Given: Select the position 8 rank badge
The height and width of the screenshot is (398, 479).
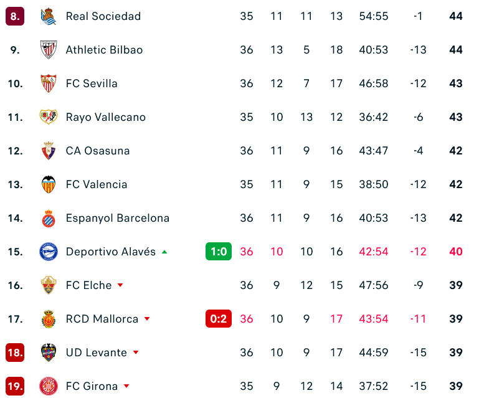Looking at the screenshot, I should 15,16.
